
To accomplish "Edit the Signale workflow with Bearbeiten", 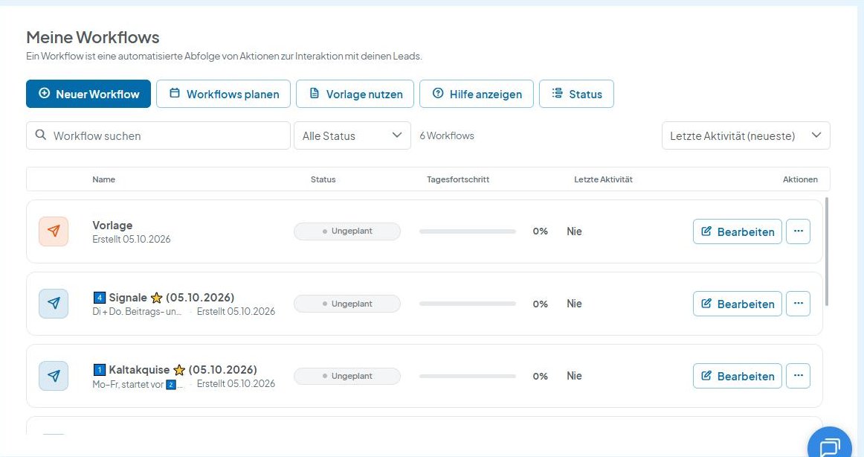I will [738, 304].
